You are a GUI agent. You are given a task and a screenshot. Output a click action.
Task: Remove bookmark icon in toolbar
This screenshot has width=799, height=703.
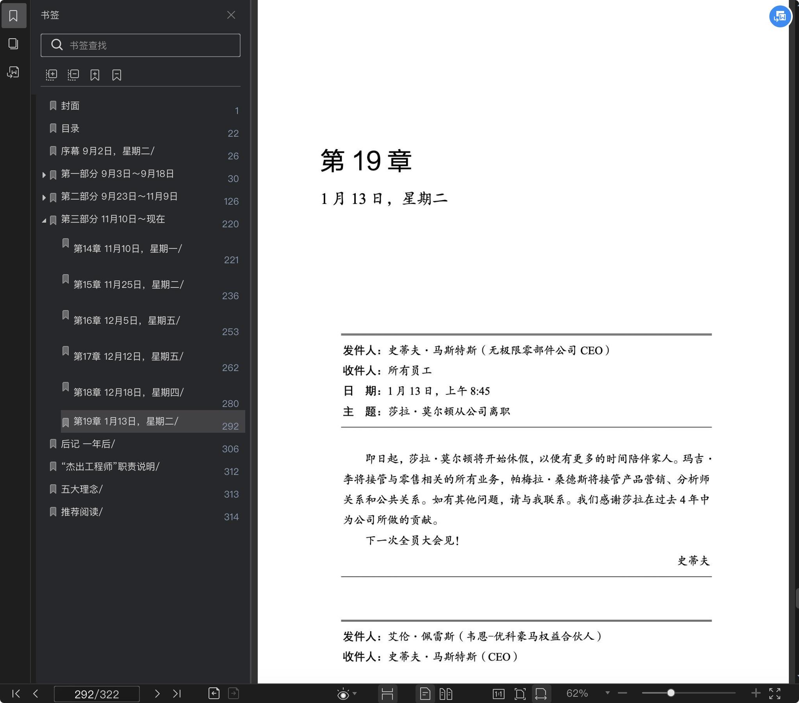[116, 75]
